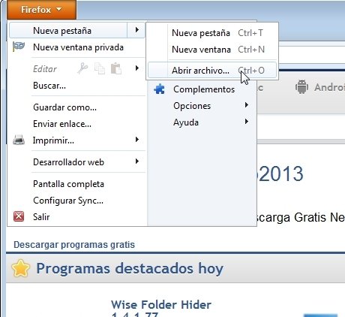Click the blue puzzle piece Complementos icon
The height and width of the screenshot is (317, 345).
(x=159, y=89)
